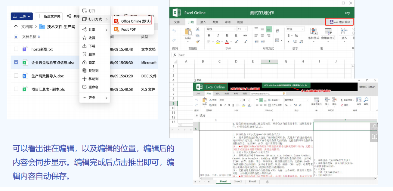This screenshot has height=191, width=393.
Task: Uncheck the 企业云盘版验节点信息.xlsx checkbox
Action: click(x=16, y=63)
